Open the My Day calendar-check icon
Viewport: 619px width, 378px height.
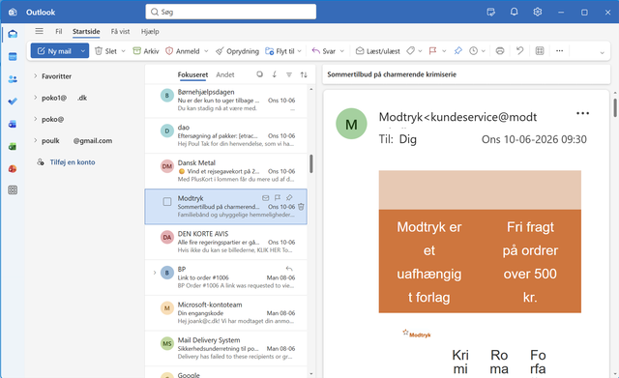(x=490, y=12)
